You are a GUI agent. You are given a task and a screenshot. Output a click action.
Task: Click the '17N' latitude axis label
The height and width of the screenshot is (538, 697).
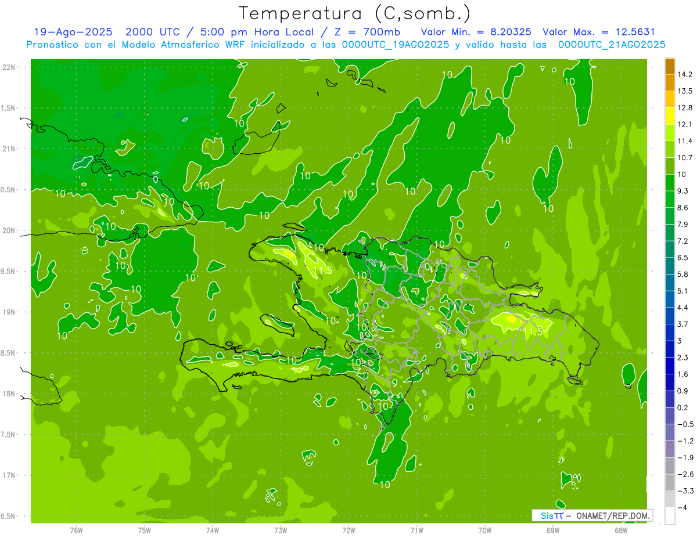[x=8, y=475]
